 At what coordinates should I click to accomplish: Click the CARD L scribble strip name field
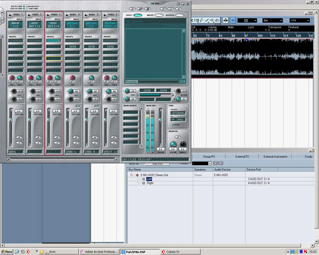click(x=72, y=152)
